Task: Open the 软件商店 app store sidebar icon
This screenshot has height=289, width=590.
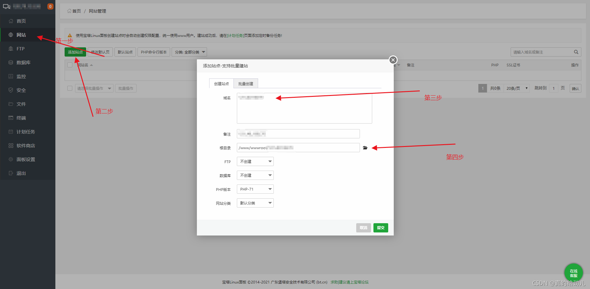Action: (x=11, y=145)
